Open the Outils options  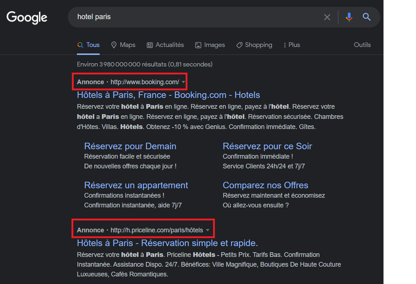click(x=362, y=45)
